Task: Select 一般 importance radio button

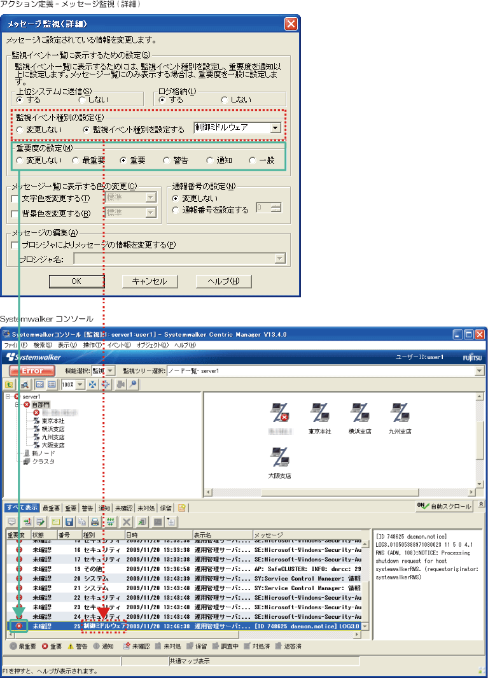Action: 253,160
